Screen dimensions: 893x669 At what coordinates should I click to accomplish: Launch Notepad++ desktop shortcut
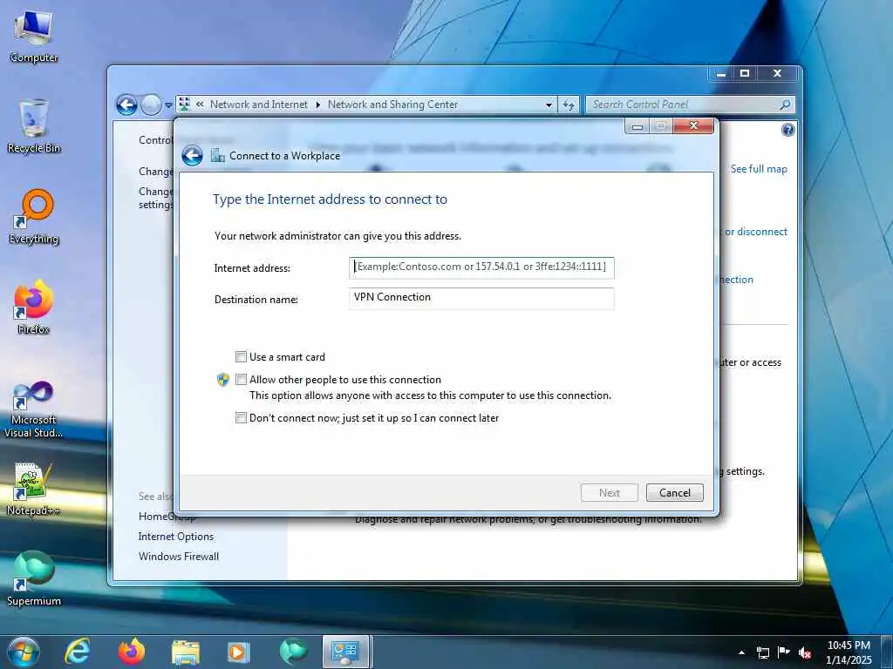click(x=34, y=490)
